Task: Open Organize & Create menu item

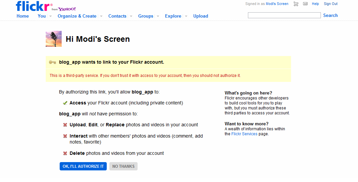Action: tap(77, 16)
